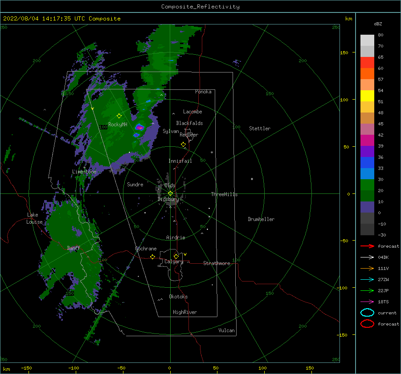Click the ThreeHills label
The height and width of the screenshot is (374, 401).
[224, 194]
